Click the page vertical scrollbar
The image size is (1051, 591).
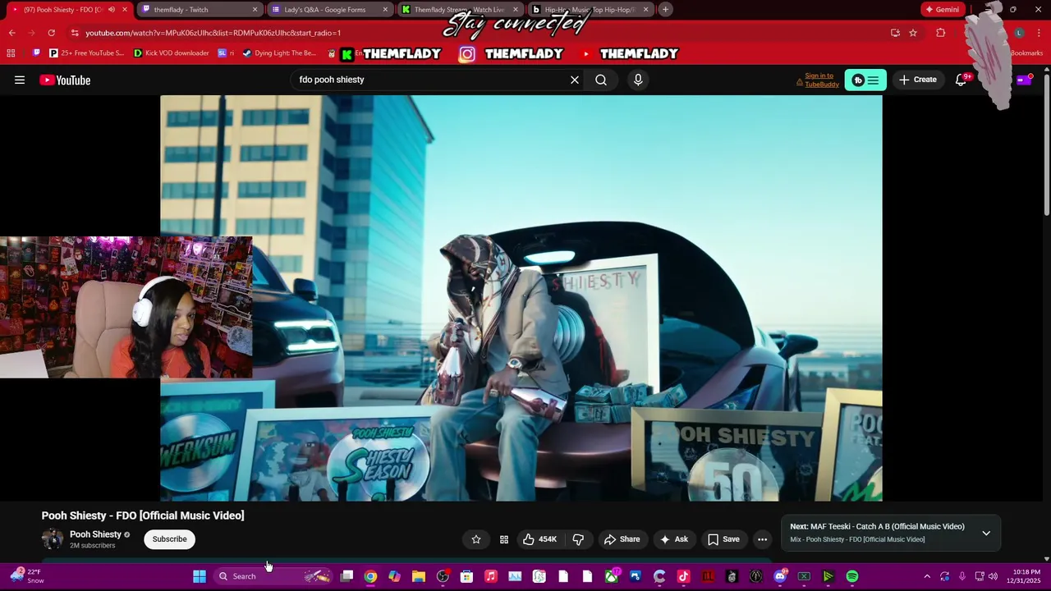point(1047,144)
